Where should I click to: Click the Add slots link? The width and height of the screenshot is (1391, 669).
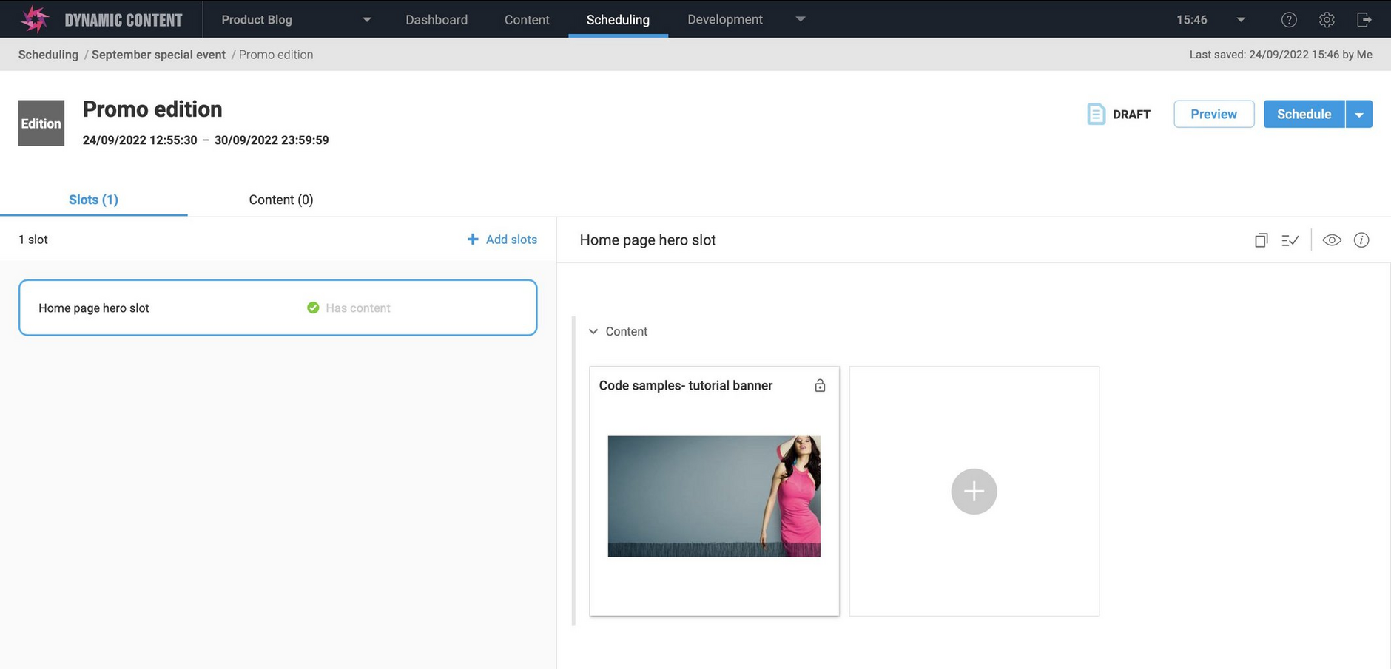click(502, 240)
